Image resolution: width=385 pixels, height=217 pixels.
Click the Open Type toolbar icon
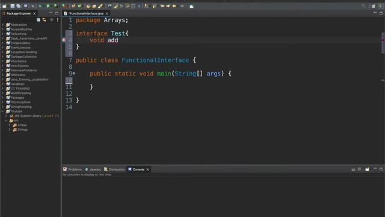pos(88,6)
